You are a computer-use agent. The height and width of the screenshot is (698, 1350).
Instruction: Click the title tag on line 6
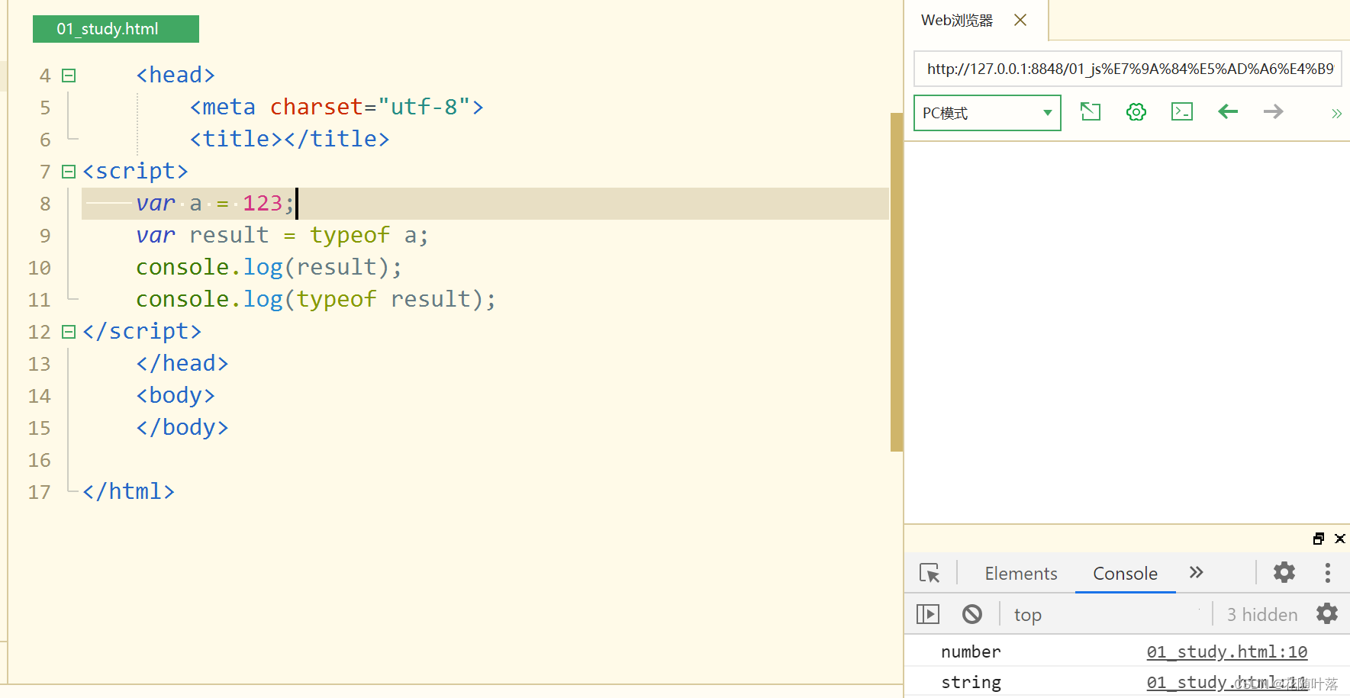point(290,139)
